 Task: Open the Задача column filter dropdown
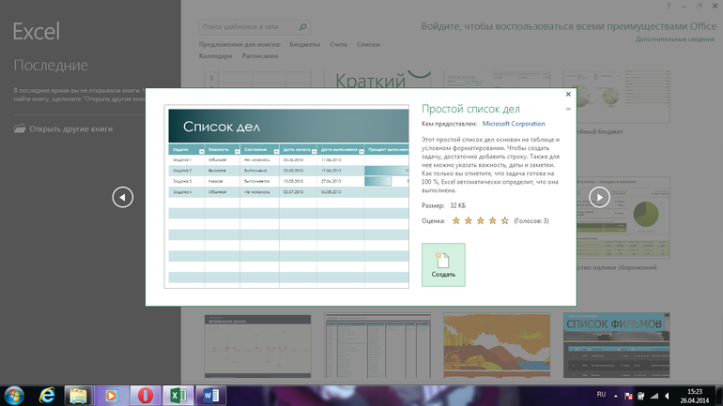coord(200,150)
